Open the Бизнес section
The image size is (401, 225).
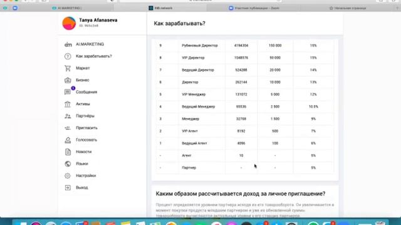click(82, 80)
